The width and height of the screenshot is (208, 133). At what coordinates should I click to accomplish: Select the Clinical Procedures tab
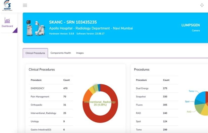click(x=35, y=53)
